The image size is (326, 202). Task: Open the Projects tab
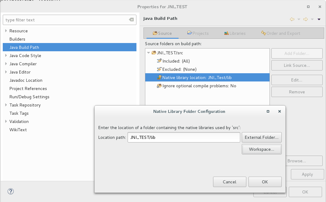coord(198,33)
